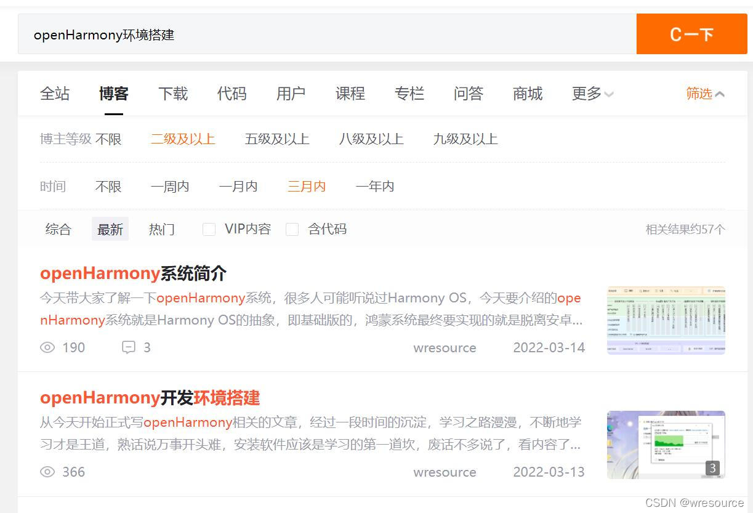
Task: Click the search input containing openHarmony环境搭建
Action: click(x=246, y=34)
